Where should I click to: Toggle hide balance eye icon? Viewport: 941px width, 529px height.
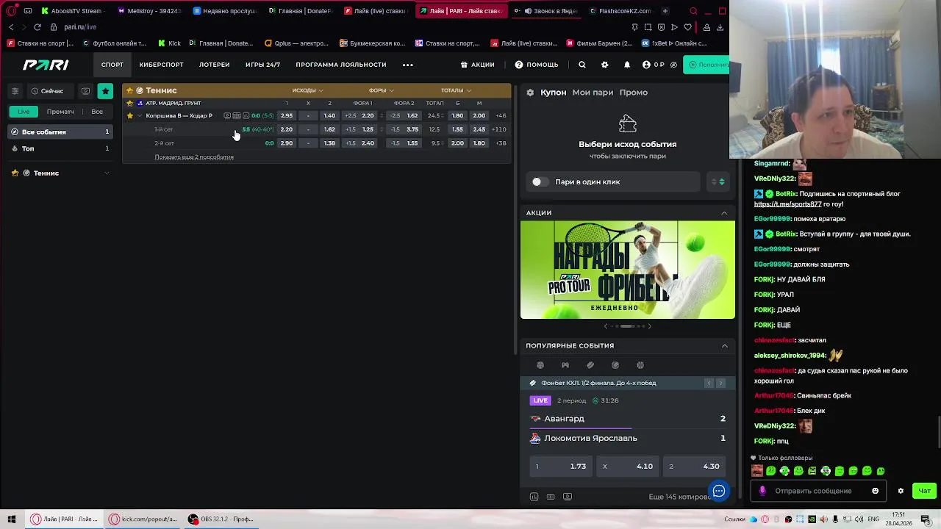673,65
